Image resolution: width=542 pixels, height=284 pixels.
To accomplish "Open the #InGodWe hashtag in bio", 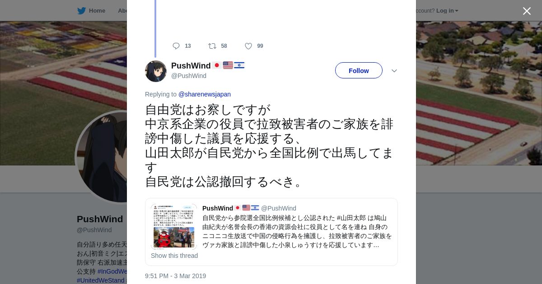I will (x=112, y=271).
